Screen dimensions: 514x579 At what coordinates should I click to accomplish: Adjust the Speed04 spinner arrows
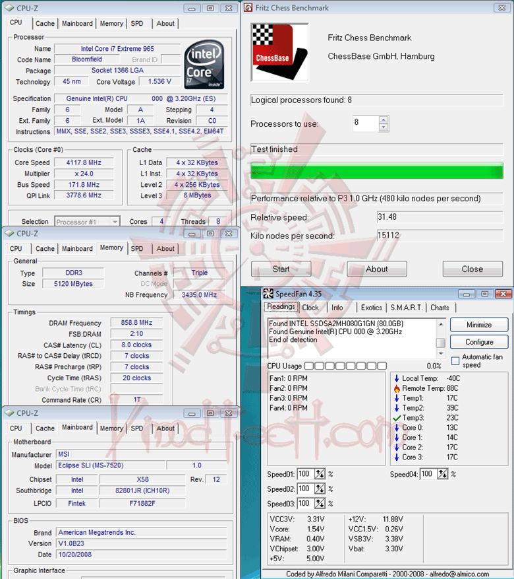[x=443, y=474]
